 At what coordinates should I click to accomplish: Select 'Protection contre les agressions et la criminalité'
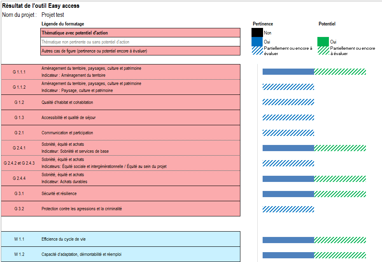click(x=82, y=209)
